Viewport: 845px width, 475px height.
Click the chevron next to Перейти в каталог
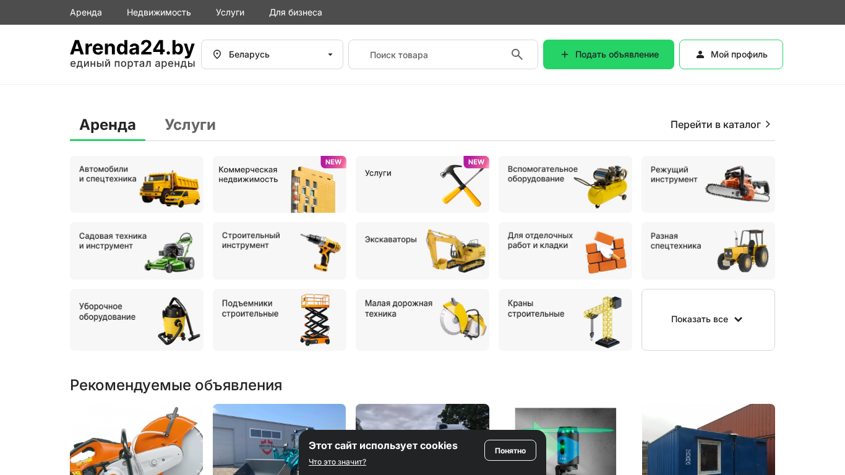[x=768, y=124]
